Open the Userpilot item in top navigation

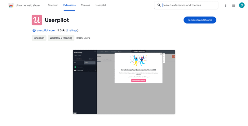pyautogui.click(x=101, y=5)
